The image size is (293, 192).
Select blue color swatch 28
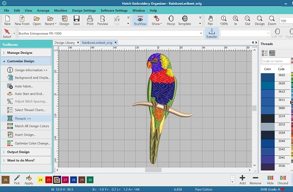[74, 180]
